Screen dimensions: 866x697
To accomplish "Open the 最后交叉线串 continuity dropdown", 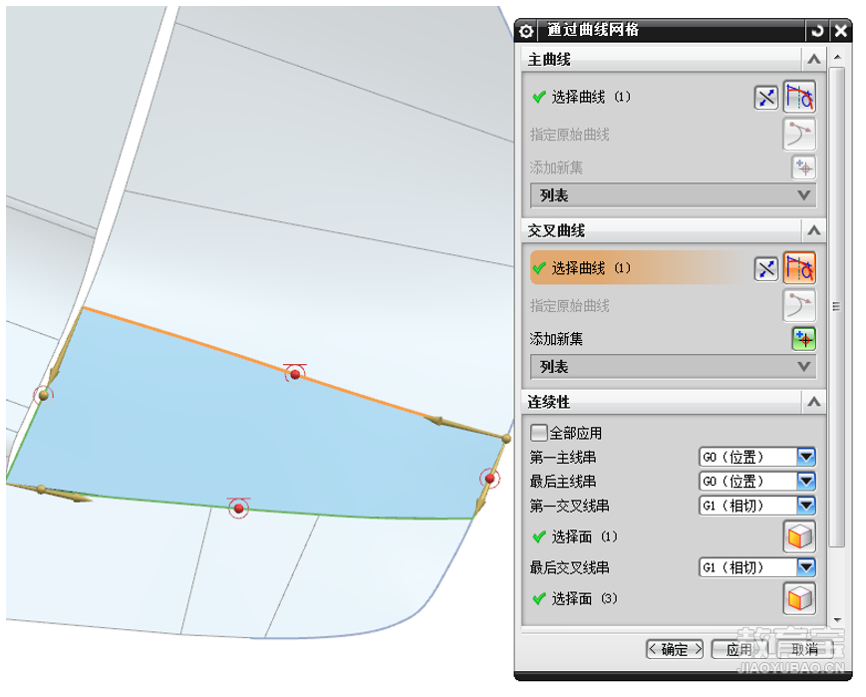I will (x=806, y=567).
